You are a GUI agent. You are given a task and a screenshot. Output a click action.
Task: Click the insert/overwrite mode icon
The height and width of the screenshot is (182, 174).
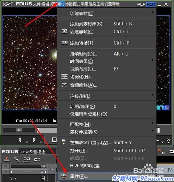click(7, 159)
